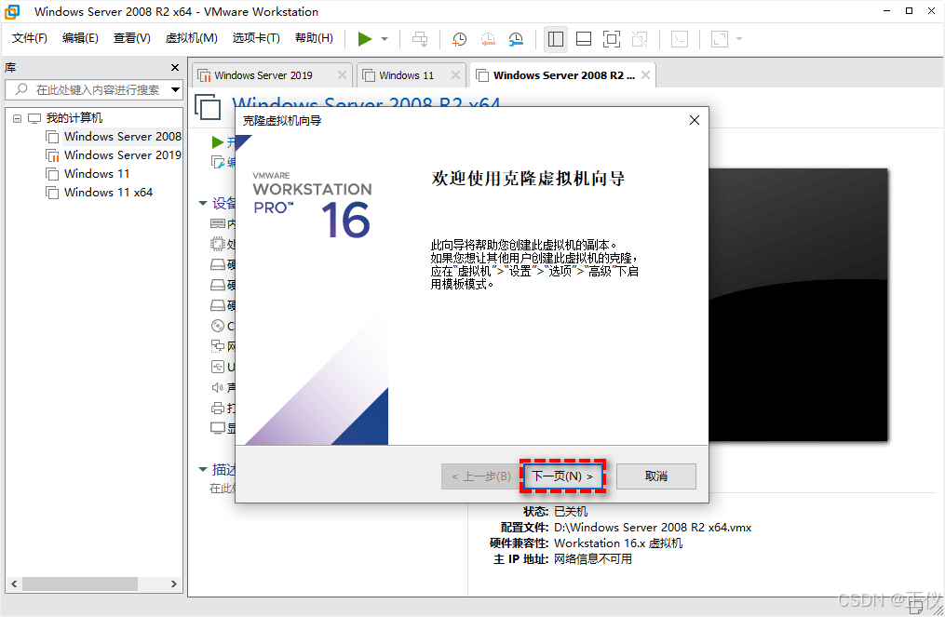Viewport: 945px width, 617px height.
Task: Collapse the 我的计算机 tree node
Action: [17, 118]
